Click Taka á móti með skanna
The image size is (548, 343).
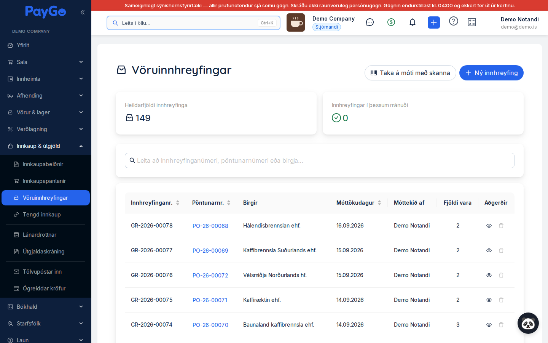click(410, 73)
